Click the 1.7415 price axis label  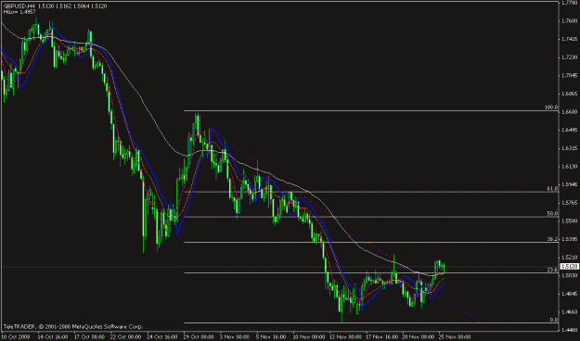570,39
